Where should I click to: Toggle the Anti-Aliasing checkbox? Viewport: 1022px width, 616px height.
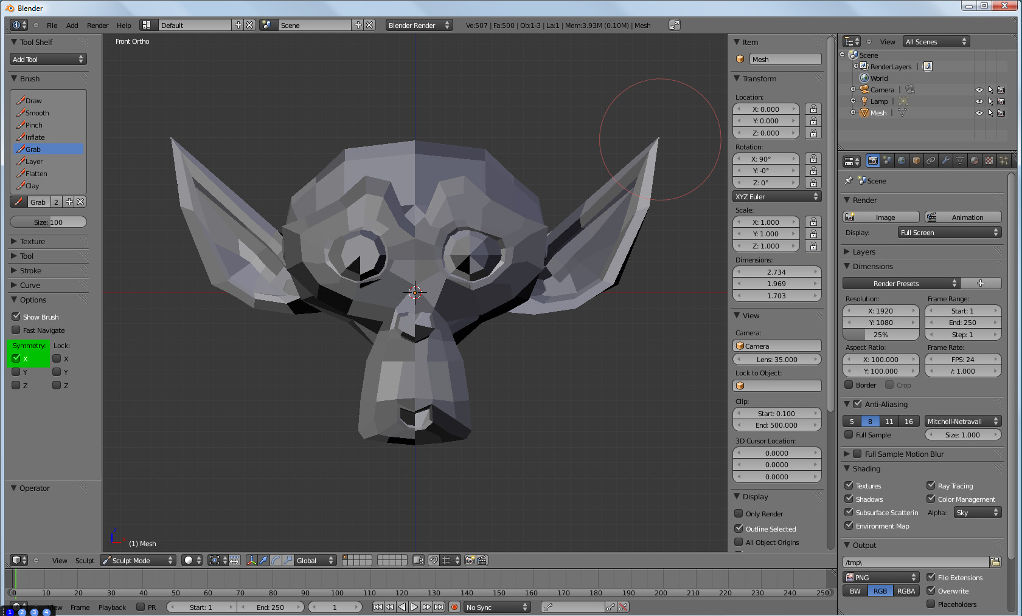[x=857, y=404]
